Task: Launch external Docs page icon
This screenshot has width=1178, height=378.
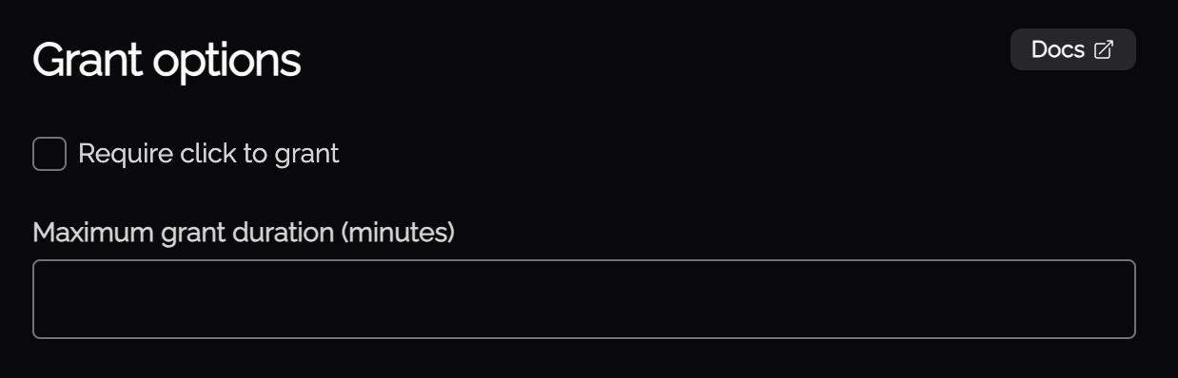Action: [x=1104, y=50]
